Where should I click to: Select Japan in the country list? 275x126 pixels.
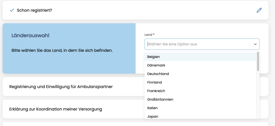200,116
